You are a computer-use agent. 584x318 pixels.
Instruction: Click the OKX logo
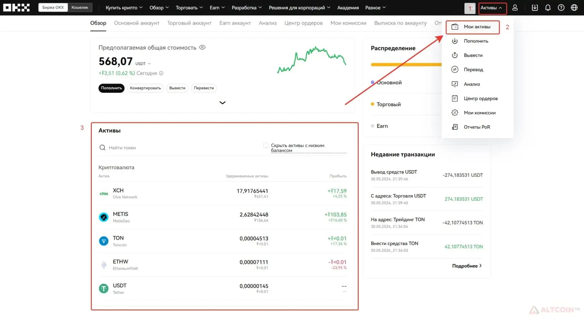[16, 8]
